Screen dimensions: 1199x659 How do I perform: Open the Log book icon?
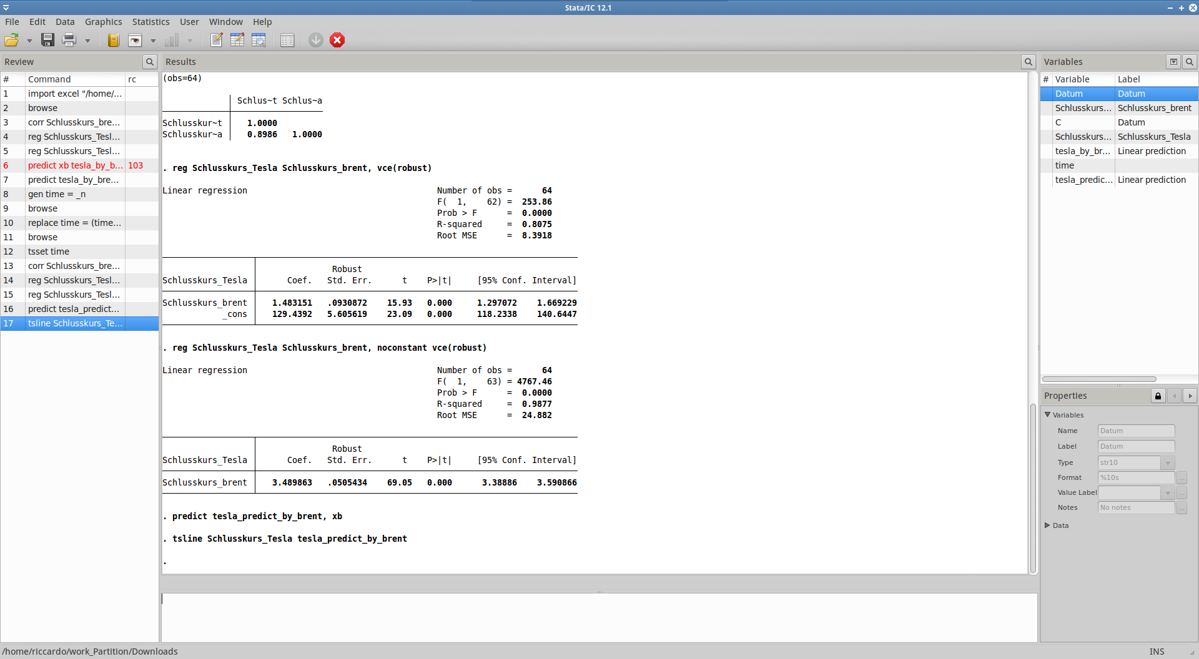[x=113, y=41]
